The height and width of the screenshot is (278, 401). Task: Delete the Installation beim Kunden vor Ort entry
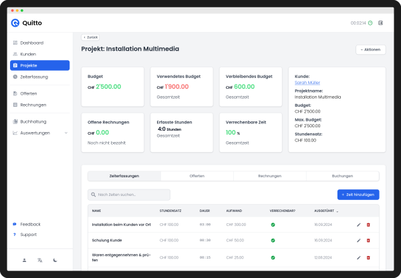368,225
